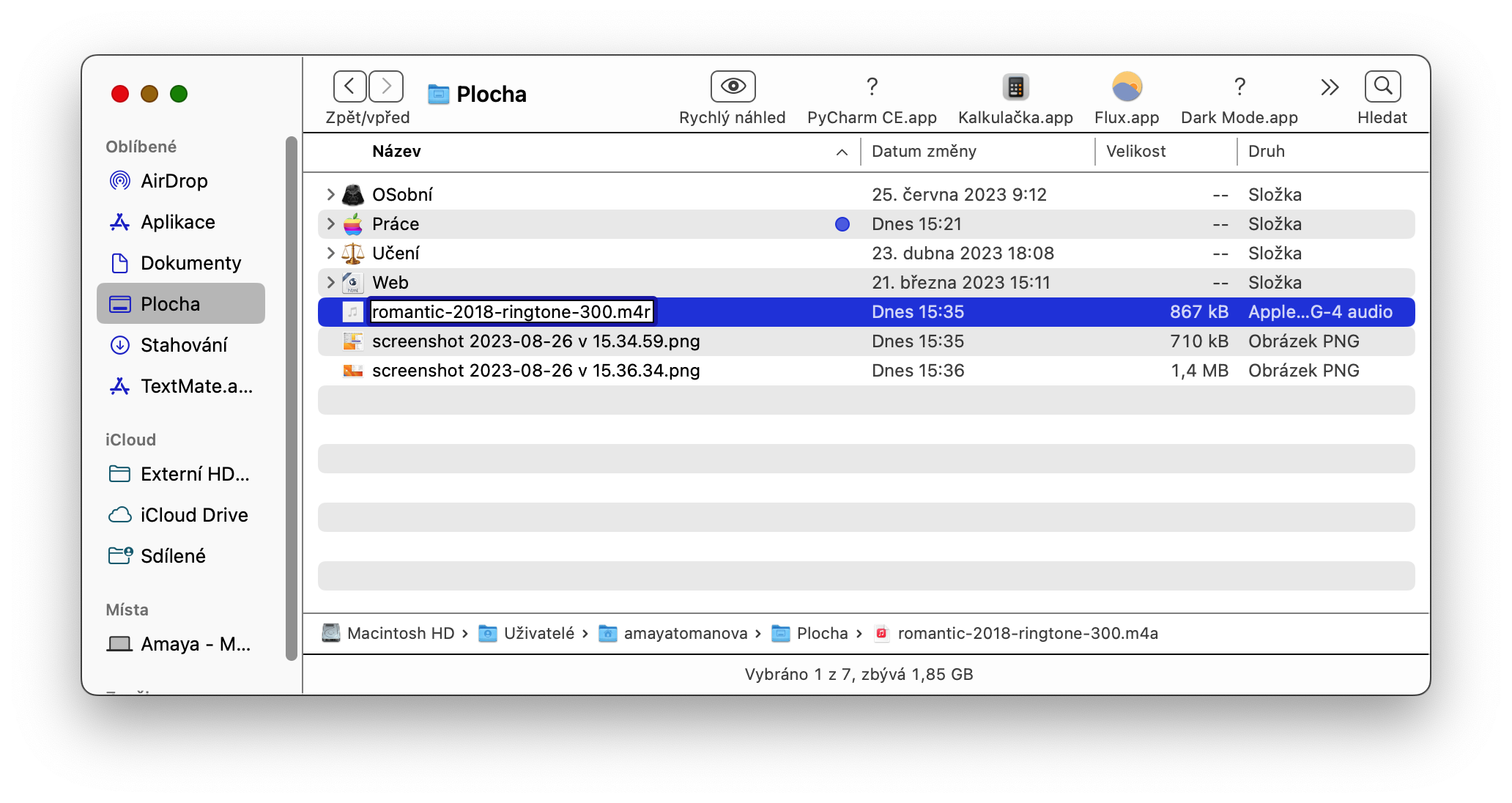Go forward with the right arrow button
The width and height of the screenshot is (1512, 803).
coord(386,86)
